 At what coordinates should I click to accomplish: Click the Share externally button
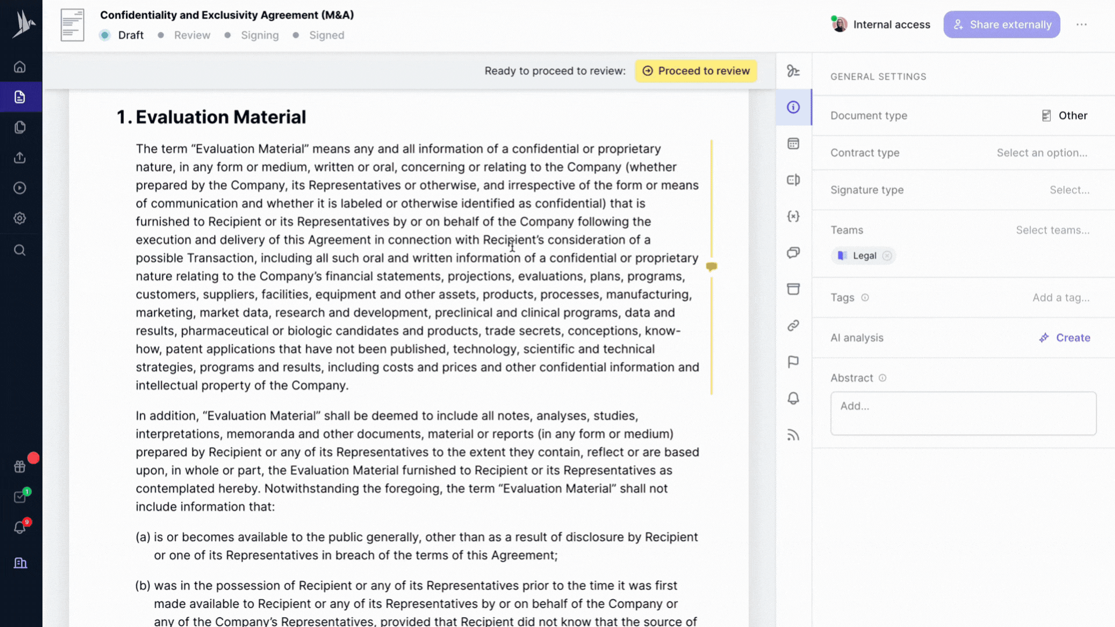[1001, 24]
